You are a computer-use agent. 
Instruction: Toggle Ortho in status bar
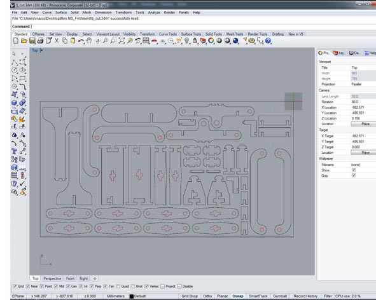(207, 296)
